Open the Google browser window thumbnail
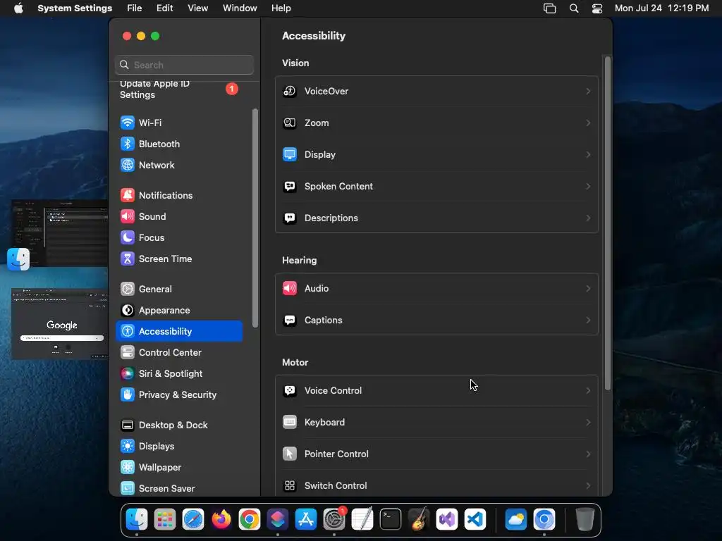This screenshot has width=722, height=541. (60, 324)
